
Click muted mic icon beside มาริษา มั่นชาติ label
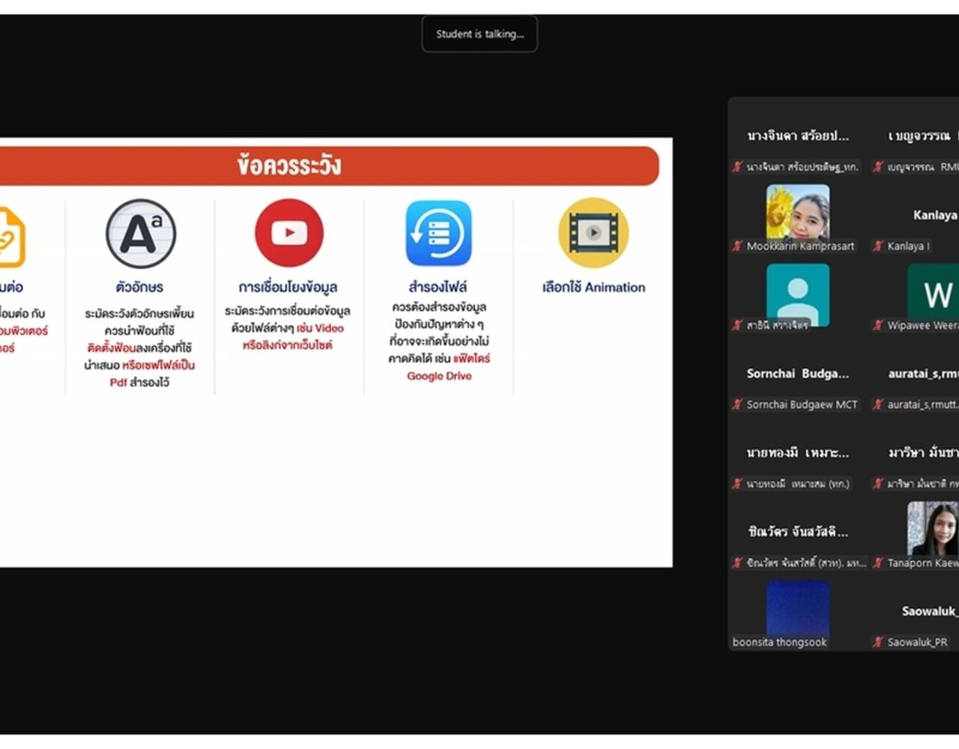(x=878, y=484)
